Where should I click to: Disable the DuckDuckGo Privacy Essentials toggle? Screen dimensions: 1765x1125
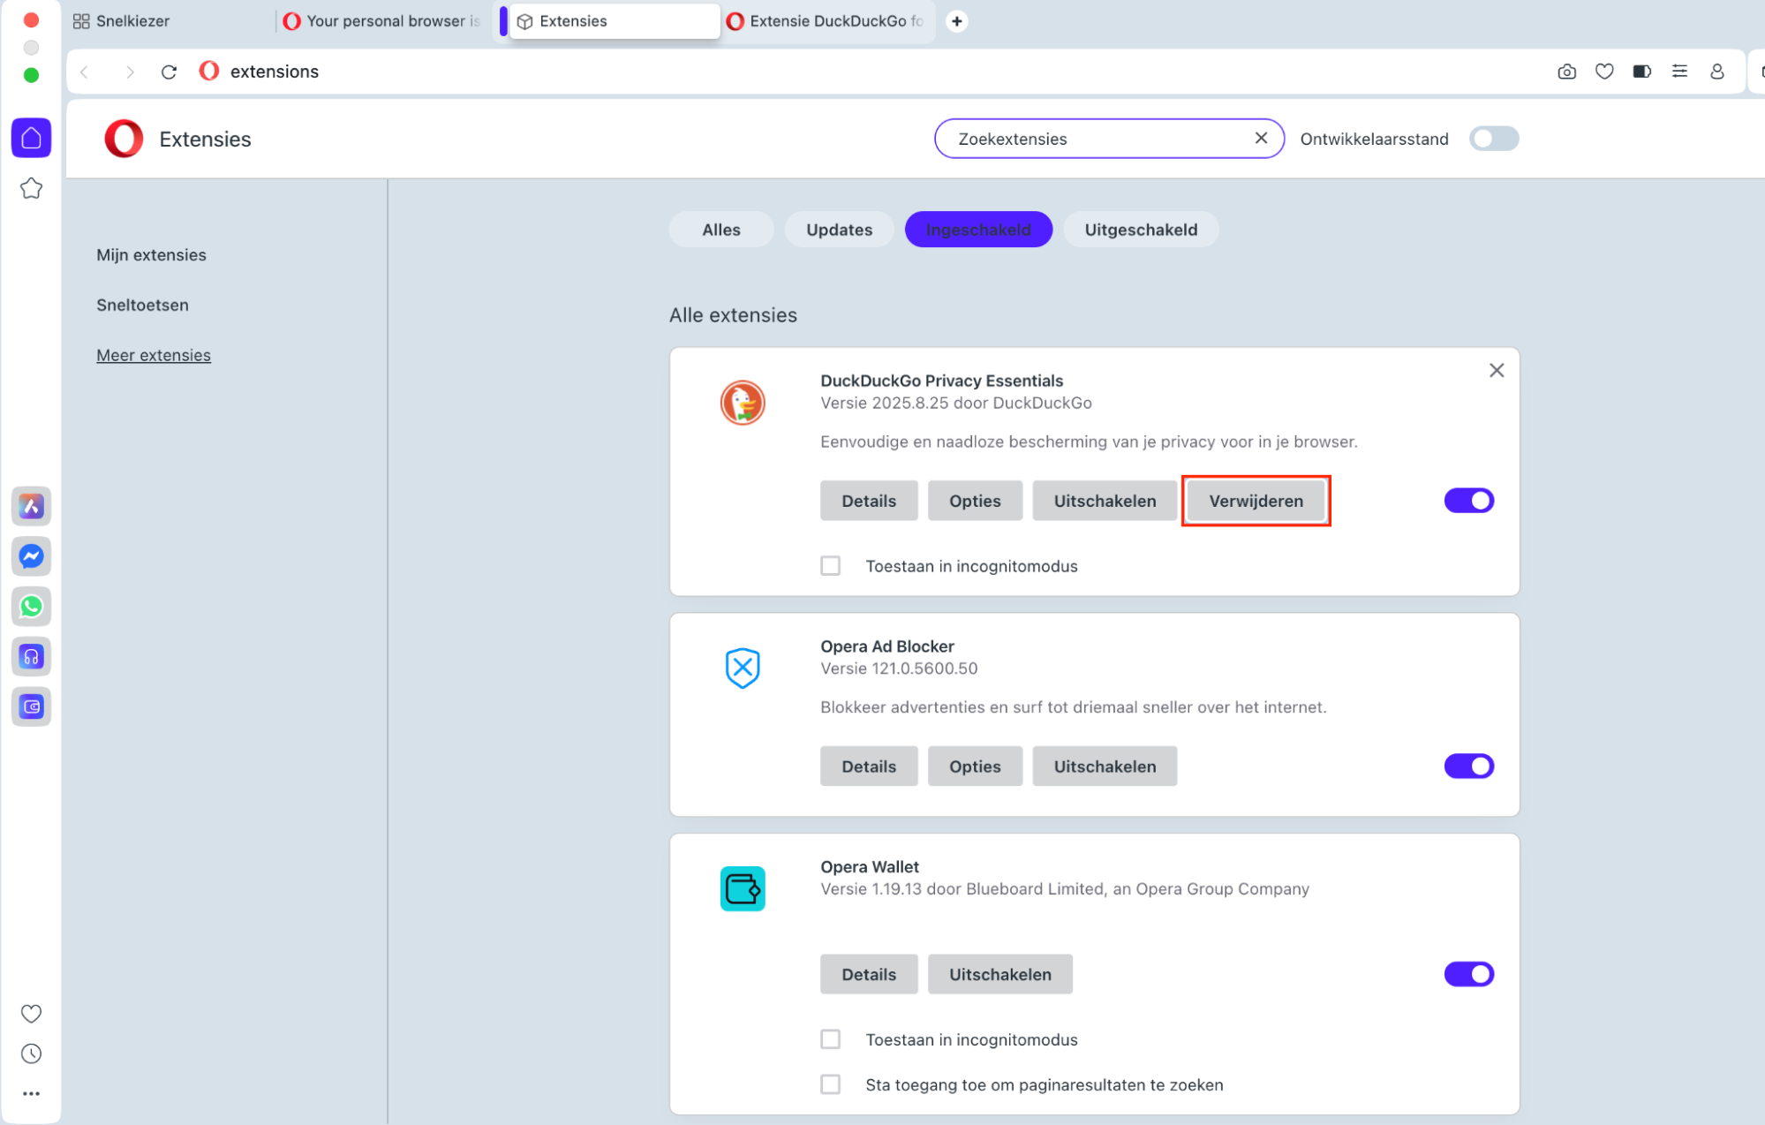(1468, 501)
